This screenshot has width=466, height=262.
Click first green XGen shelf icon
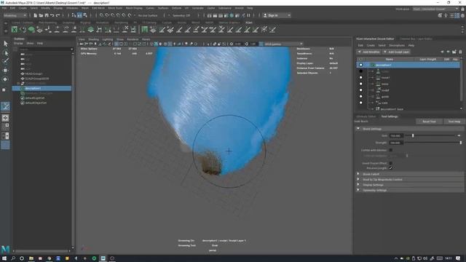pos(15,29)
